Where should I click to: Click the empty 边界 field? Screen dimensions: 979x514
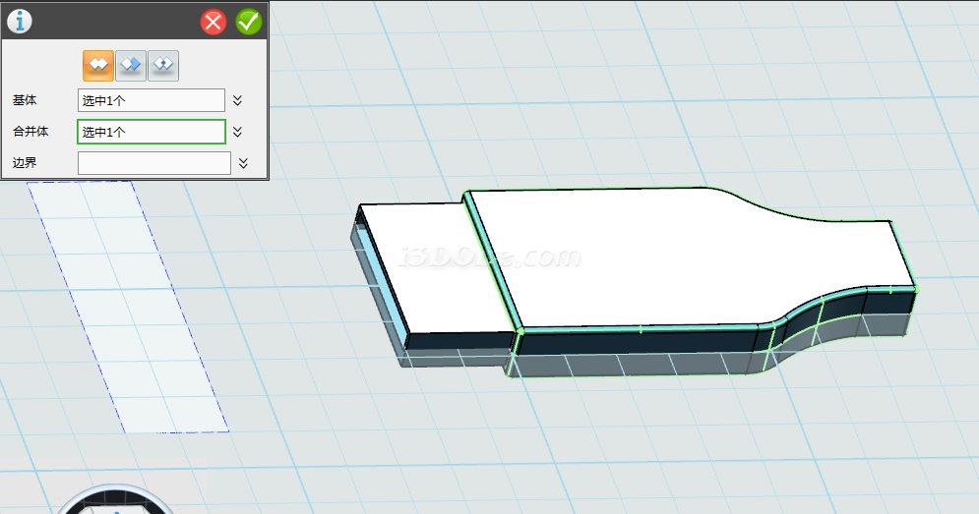[x=153, y=163]
